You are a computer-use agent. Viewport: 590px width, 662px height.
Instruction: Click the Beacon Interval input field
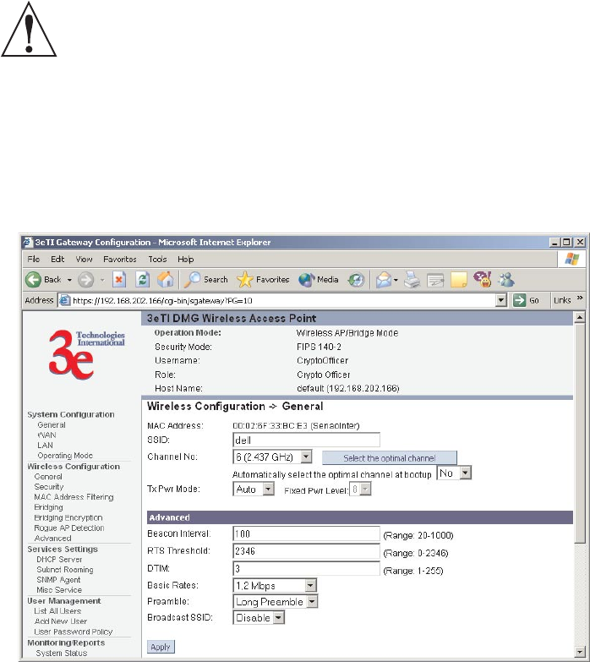click(306, 533)
